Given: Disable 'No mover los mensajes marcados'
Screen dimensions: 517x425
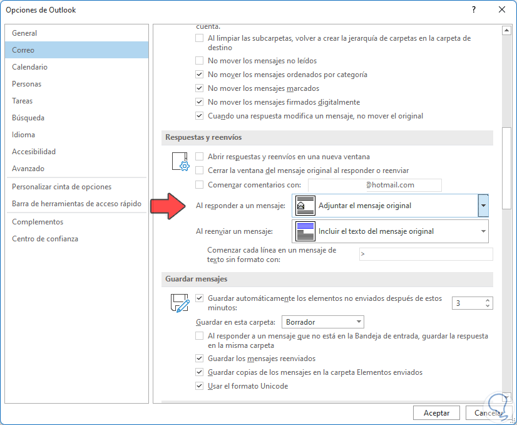Looking at the screenshot, I should pyautogui.click(x=199, y=88).
